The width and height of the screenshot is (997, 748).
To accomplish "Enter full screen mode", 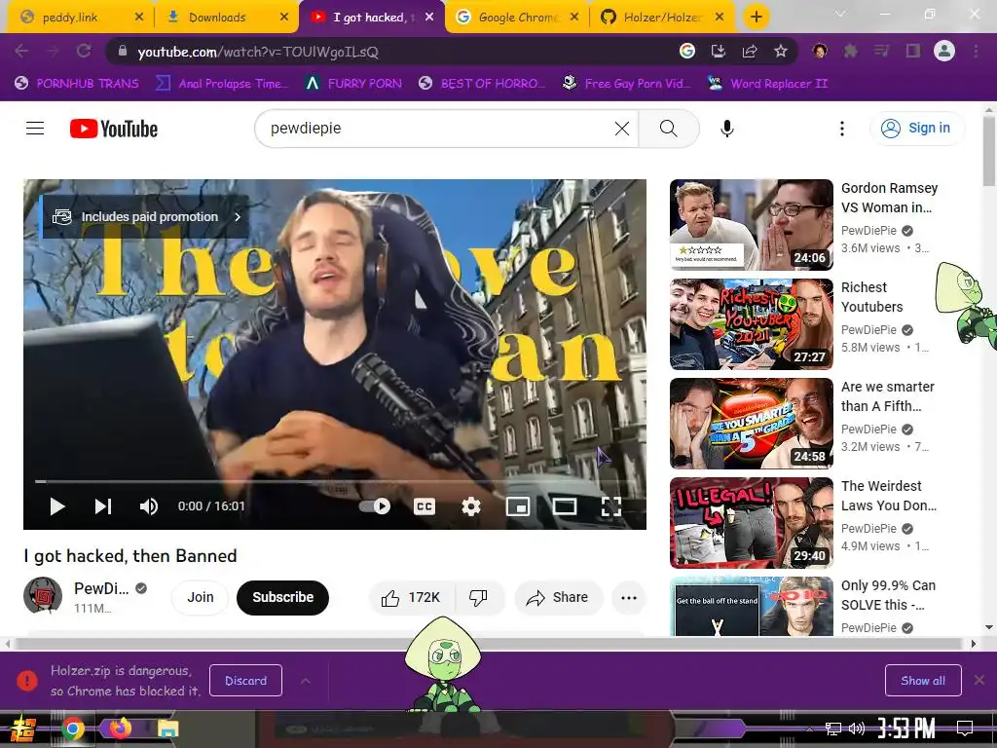I will pos(611,506).
